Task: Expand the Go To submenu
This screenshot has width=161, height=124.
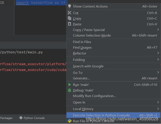Action: pos(113,73)
